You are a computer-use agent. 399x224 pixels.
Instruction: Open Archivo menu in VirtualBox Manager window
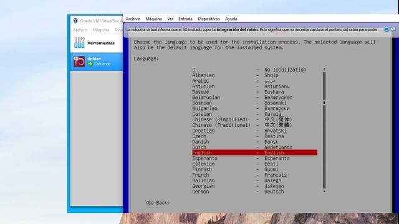(80, 30)
